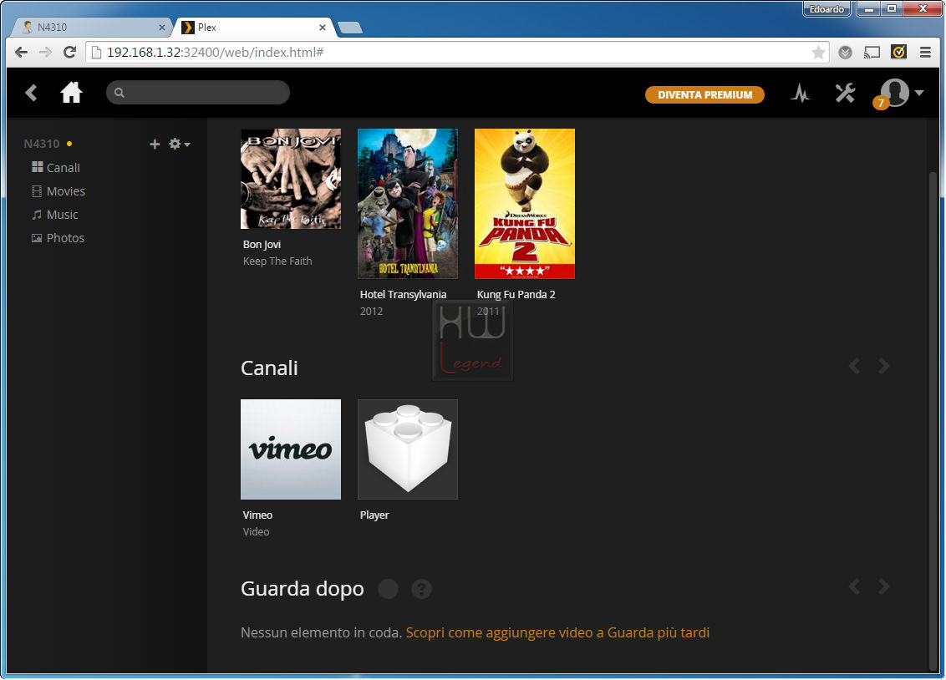Open settings wrench and screwdriver icon
This screenshot has width=946, height=680.
845,94
